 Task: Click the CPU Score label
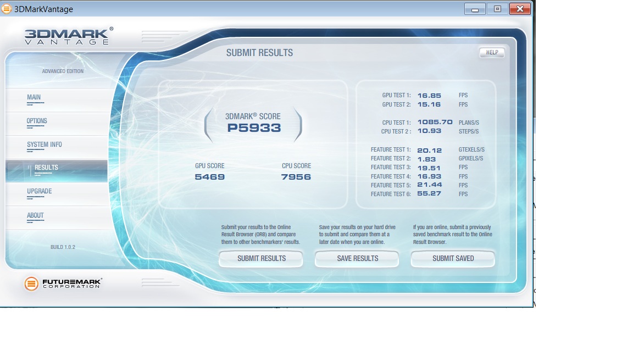click(296, 166)
